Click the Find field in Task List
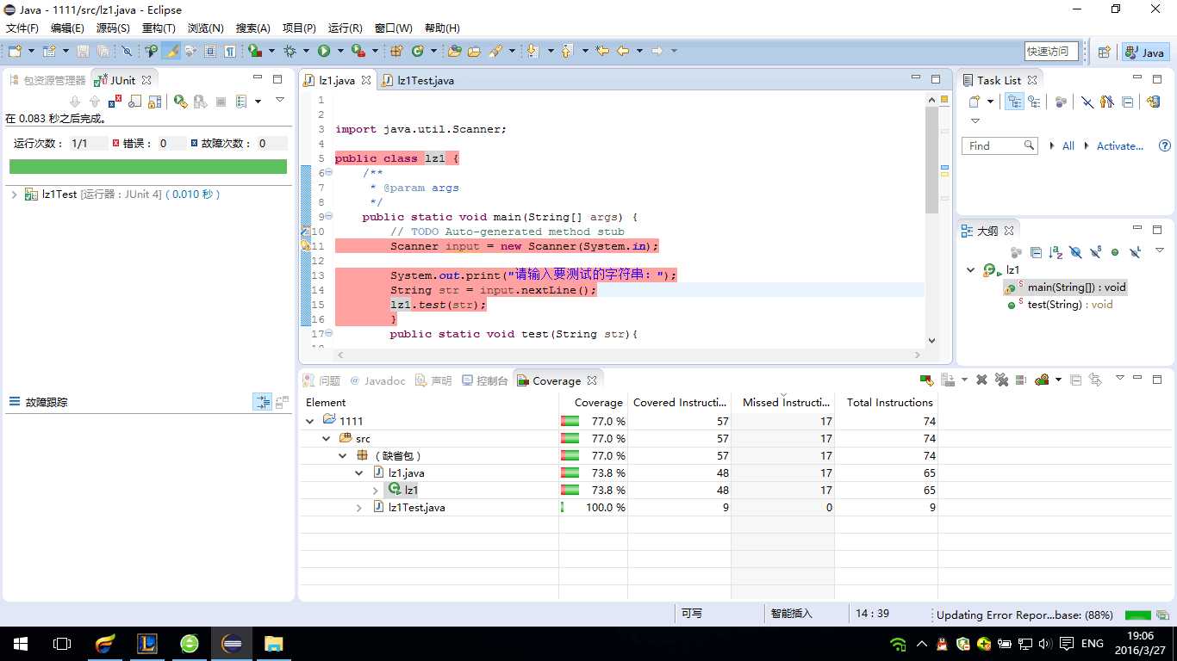Screen dimensions: 1177x661 (1000, 145)
